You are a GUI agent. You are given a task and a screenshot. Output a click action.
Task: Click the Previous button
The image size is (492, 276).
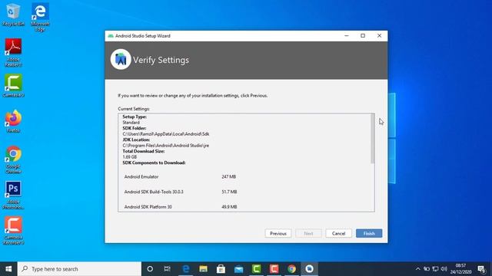[278, 233]
